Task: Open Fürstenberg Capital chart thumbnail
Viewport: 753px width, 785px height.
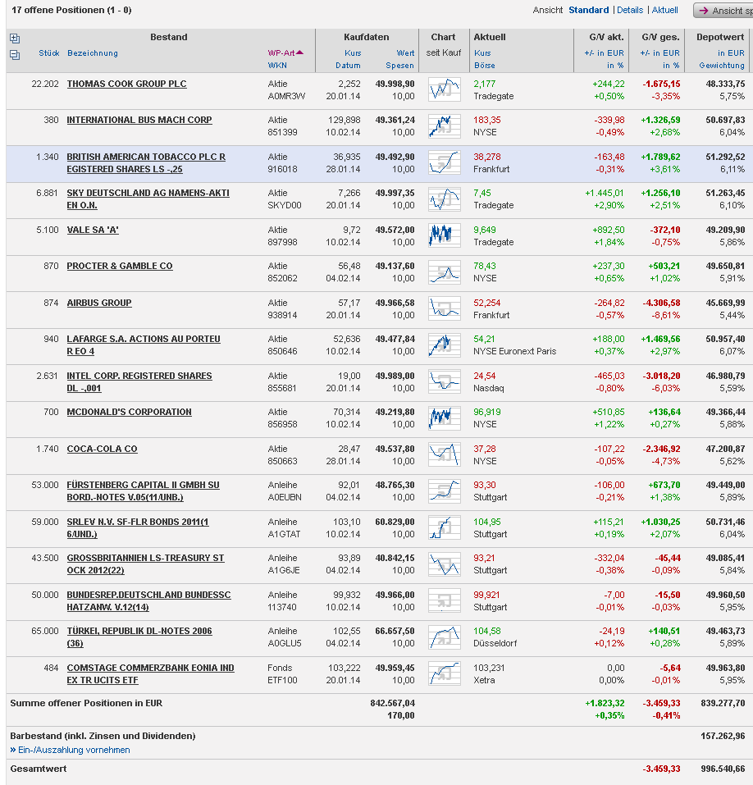Action: [444, 491]
